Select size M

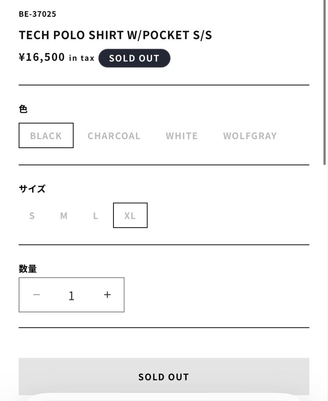click(64, 215)
